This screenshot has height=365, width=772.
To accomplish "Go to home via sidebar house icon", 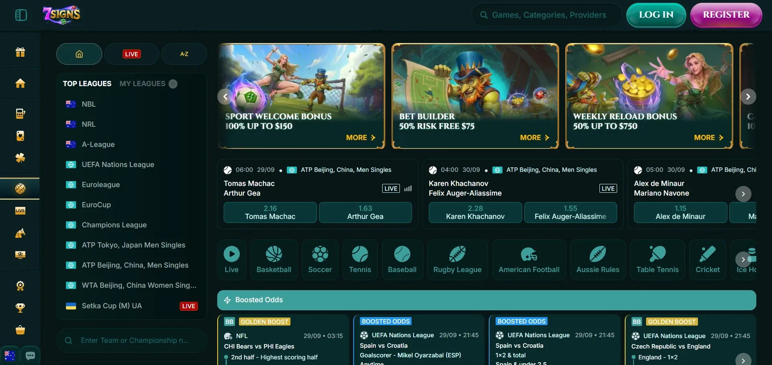I will tap(20, 83).
